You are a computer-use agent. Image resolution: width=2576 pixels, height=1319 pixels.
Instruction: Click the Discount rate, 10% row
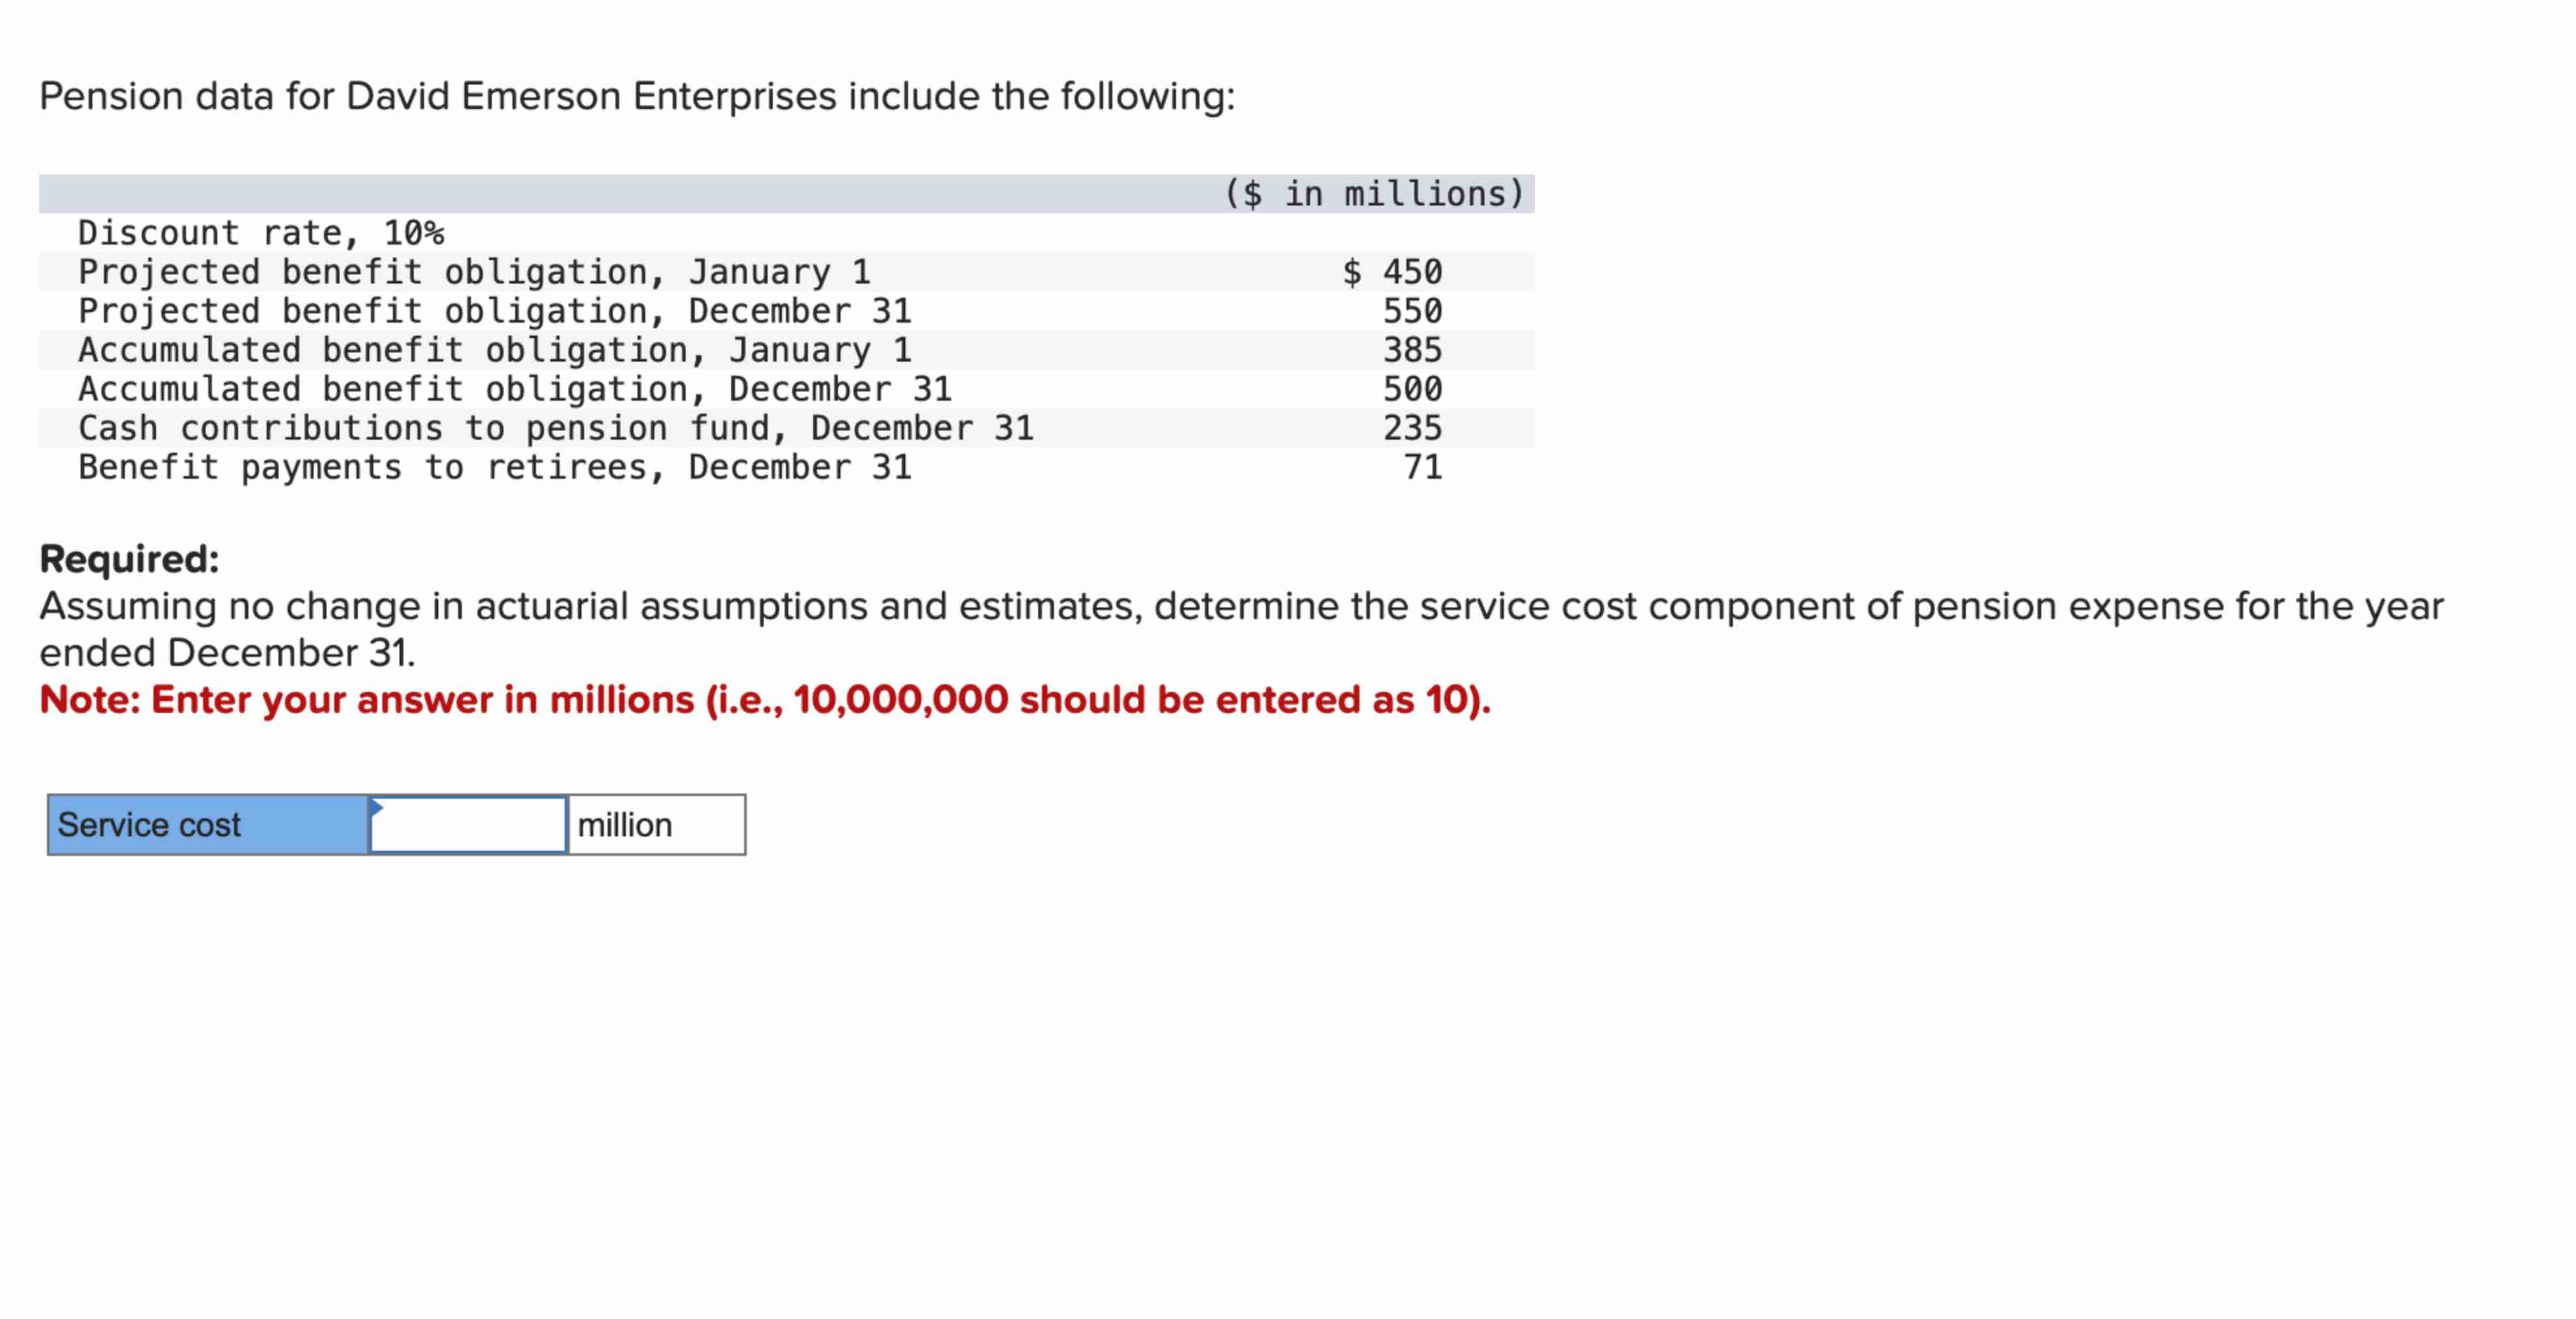(260, 232)
